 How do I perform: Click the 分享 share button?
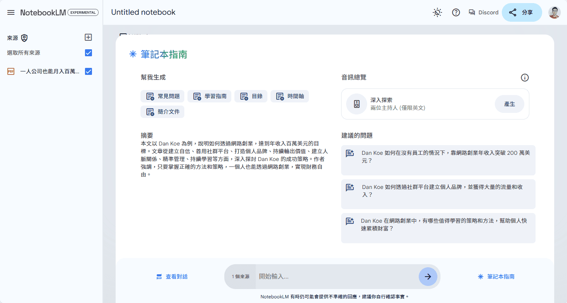(x=522, y=12)
